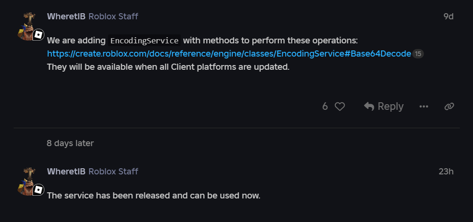Open the WheretIB username on the 9d post
The width and height of the screenshot is (473, 222).
[66, 16]
